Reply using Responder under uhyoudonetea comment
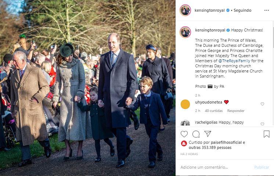274x176 pixels. [x=236, y=111]
